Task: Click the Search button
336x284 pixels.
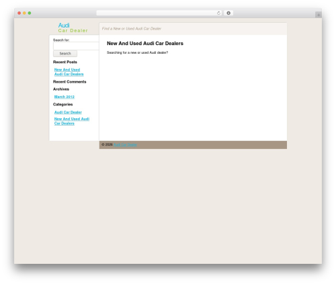Action: [x=65, y=54]
